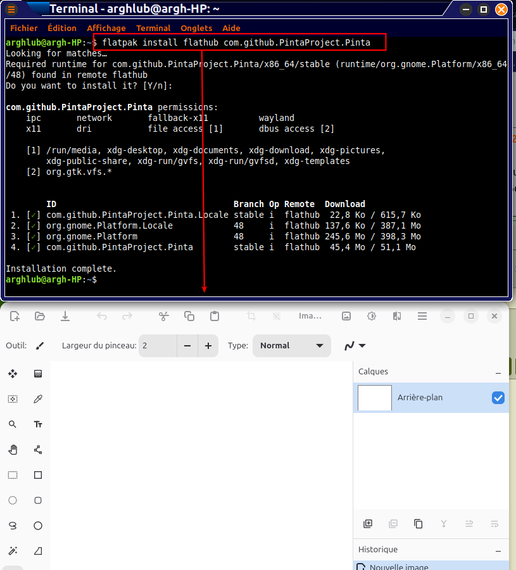Open the terminal Aide menu
The height and width of the screenshot is (570, 516).
coord(232,28)
